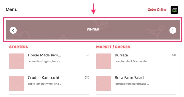Viewport: 184px width, 97px height.
Task: Select the Burrata item title
Action: pyautogui.click(x=121, y=55)
